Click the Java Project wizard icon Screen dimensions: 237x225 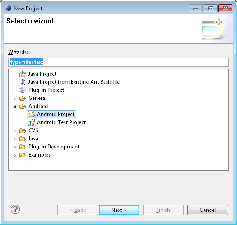point(23,74)
